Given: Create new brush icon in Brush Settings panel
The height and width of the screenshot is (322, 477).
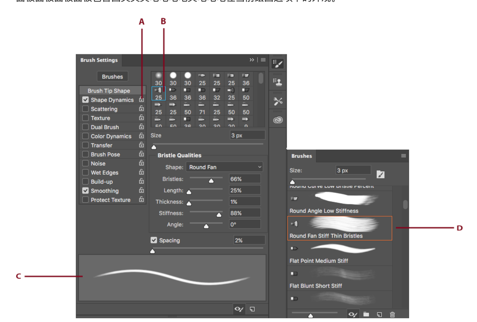Looking at the screenshot, I should click(x=252, y=309).
